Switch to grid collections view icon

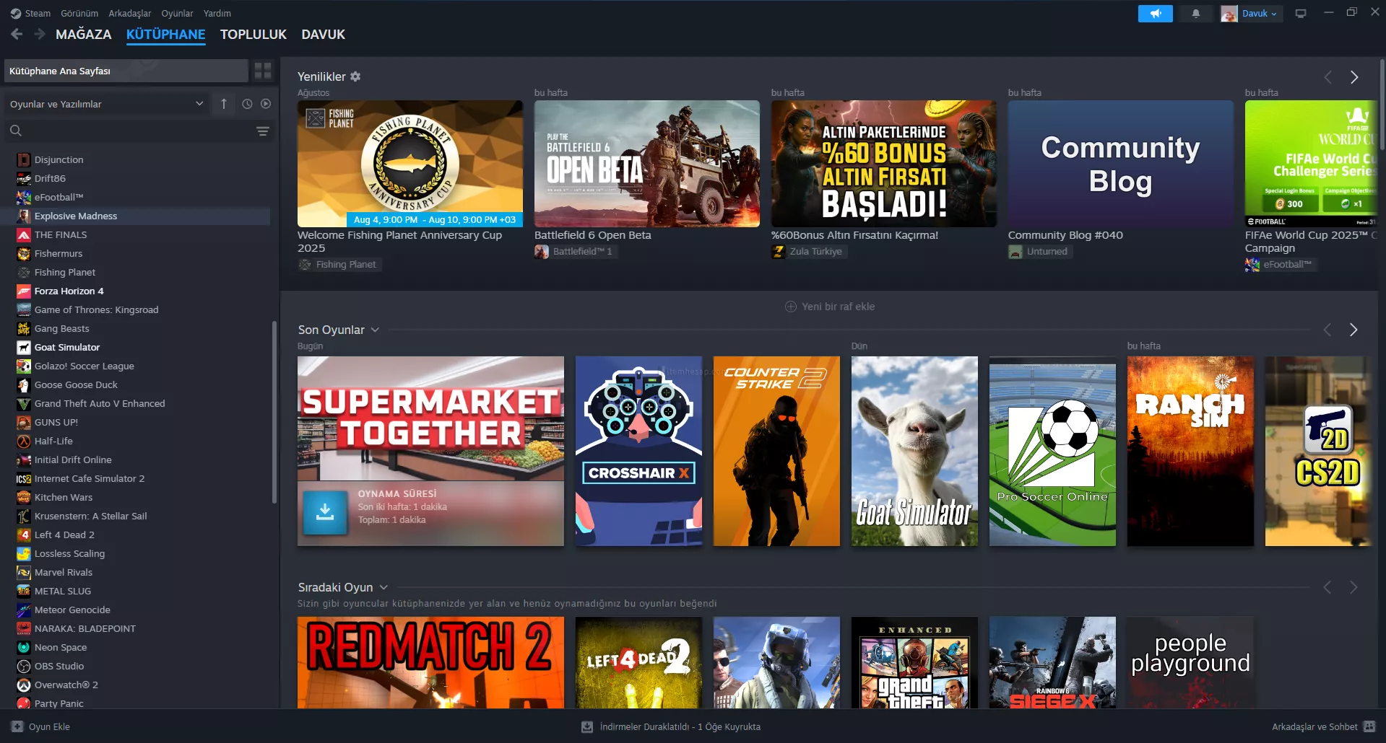coord(263,71)
